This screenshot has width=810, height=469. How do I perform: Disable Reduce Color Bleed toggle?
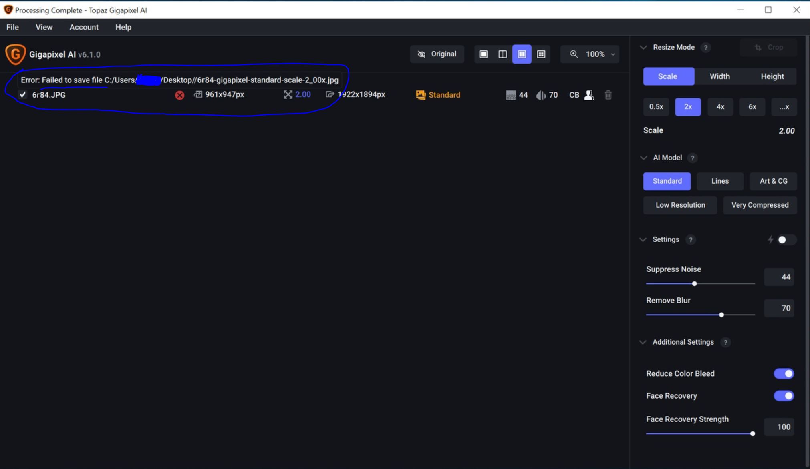point(784,373)
